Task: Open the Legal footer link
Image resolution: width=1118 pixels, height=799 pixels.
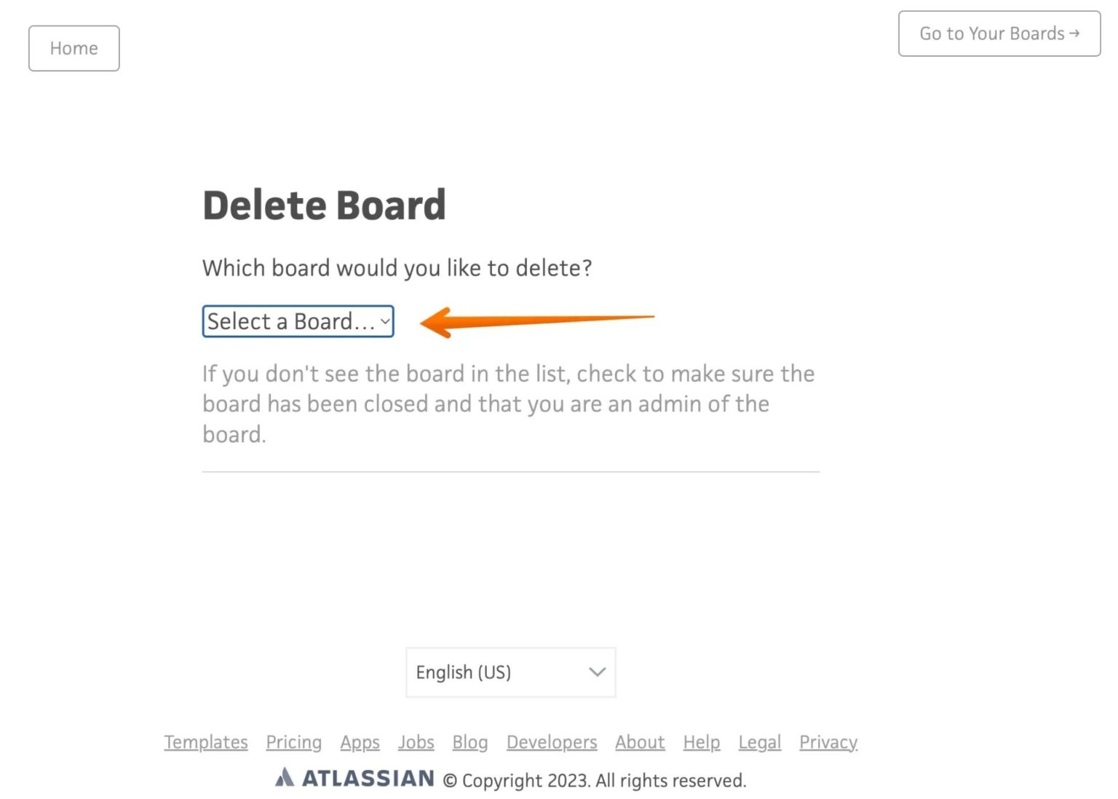Action: click(759, 741)
